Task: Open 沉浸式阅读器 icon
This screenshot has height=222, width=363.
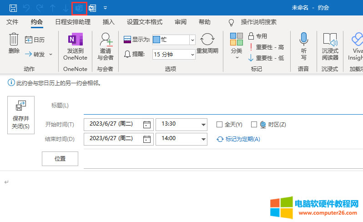Action: pos(330,40)
